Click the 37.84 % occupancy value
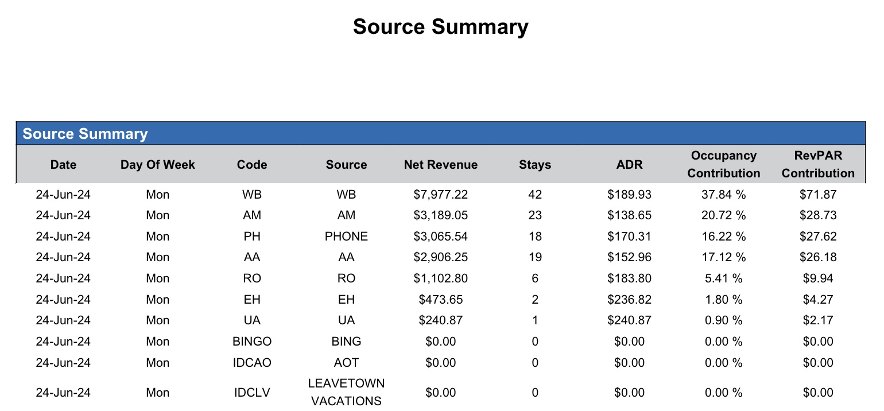 (724, 195)
